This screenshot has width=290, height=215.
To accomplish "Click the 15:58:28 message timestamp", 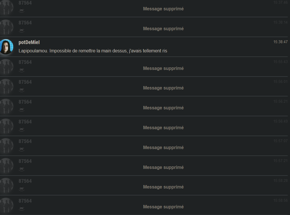I will [280, 181].
